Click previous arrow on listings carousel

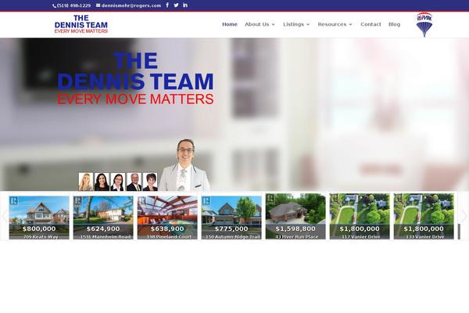pos(5,216)
